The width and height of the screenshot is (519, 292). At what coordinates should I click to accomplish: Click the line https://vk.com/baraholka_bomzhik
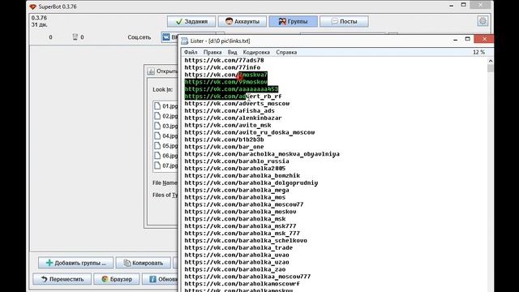(242, 176)
